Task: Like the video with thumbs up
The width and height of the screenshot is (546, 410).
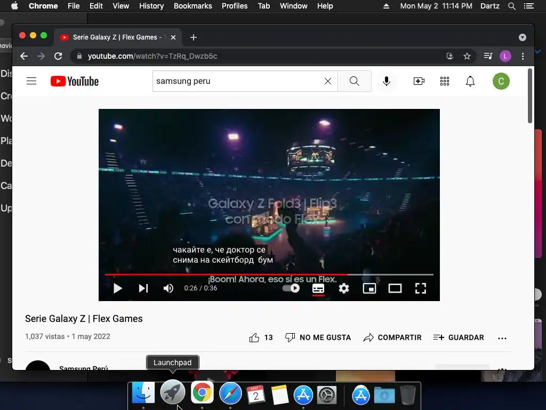Action: (254, 337)
